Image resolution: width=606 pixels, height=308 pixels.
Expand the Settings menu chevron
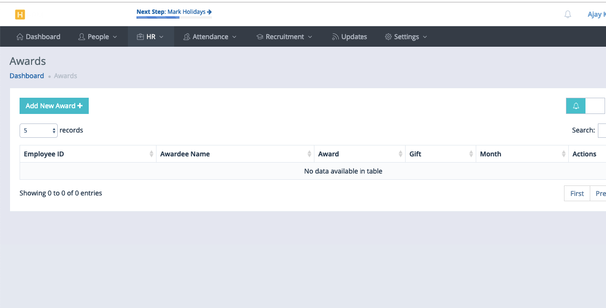click(425, 37)
